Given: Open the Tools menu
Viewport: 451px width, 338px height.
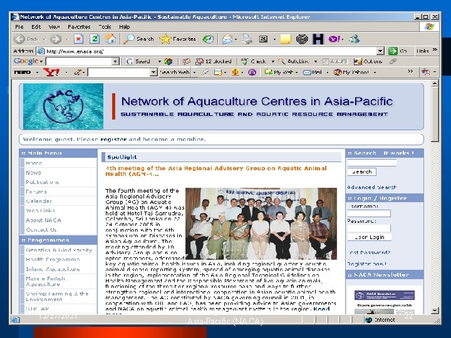Looking at the screenshot, I should pos(105,27).
